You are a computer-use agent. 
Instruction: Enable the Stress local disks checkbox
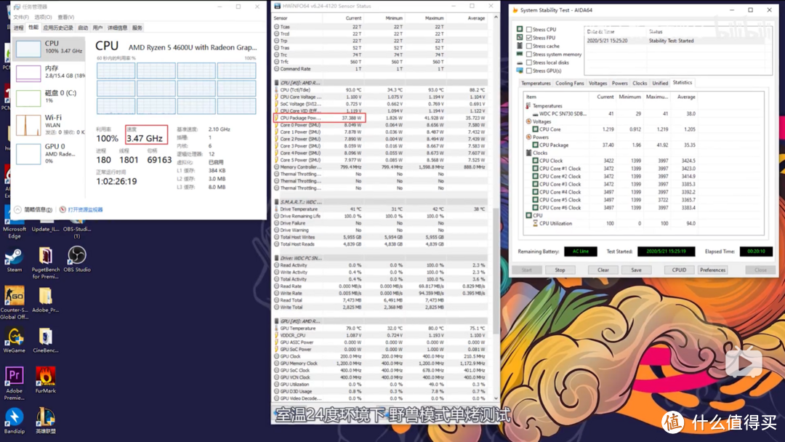528,63
